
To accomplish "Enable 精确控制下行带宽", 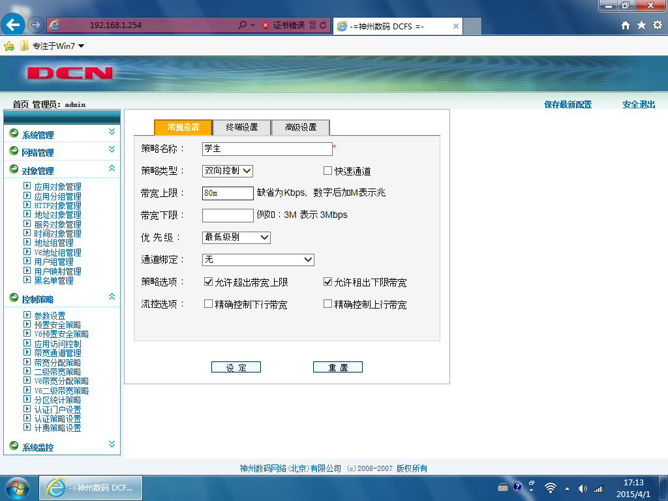I will pyautogui.click(x=208, y=304).
